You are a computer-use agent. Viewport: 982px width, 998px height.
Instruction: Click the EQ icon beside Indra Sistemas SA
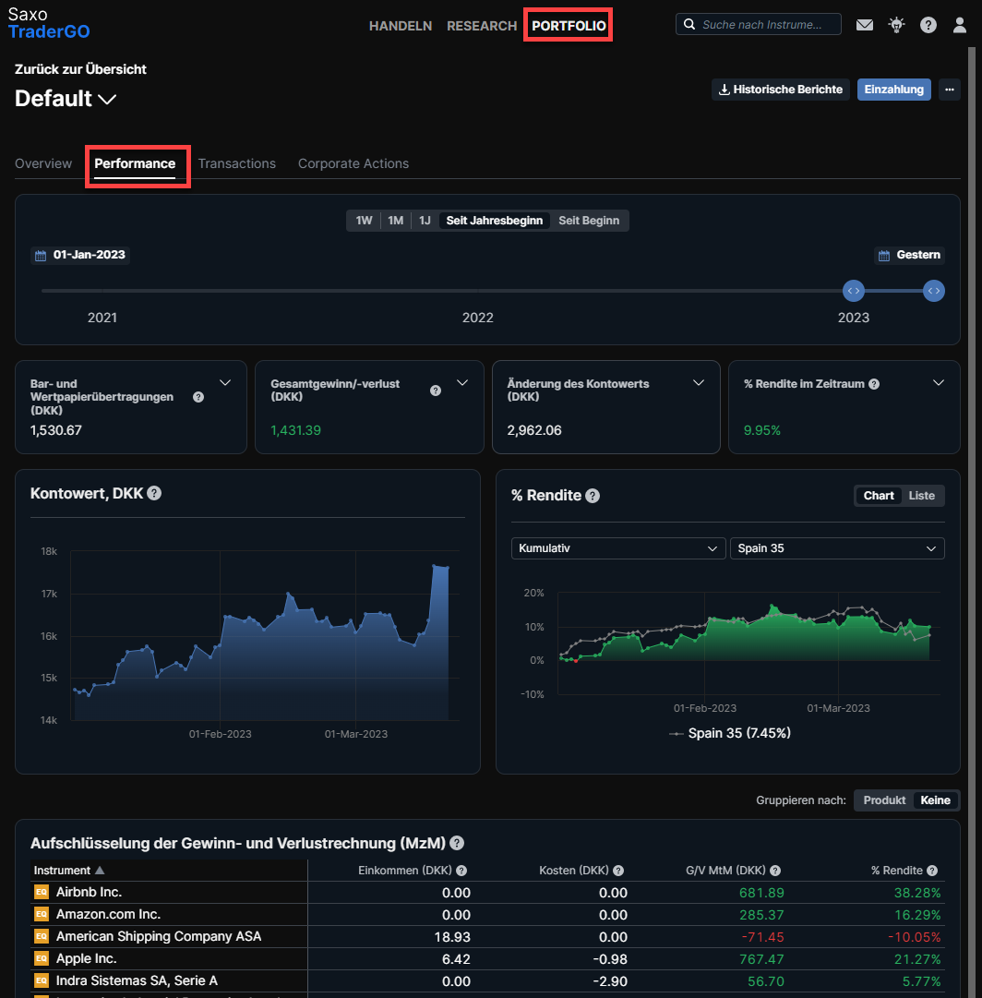pos(42,980)
